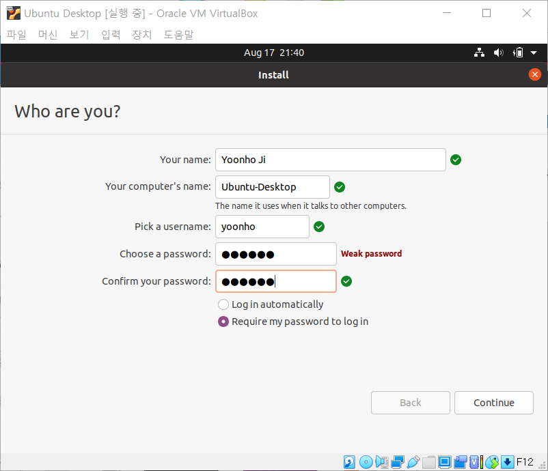Focus the Your name field
This screenshot has height=471, width=548.
point(331,160)
